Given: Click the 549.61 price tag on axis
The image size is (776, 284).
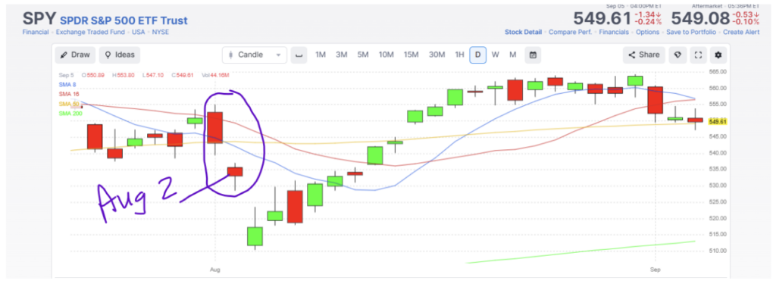Looking at the screenshot, I should point(717,122).
